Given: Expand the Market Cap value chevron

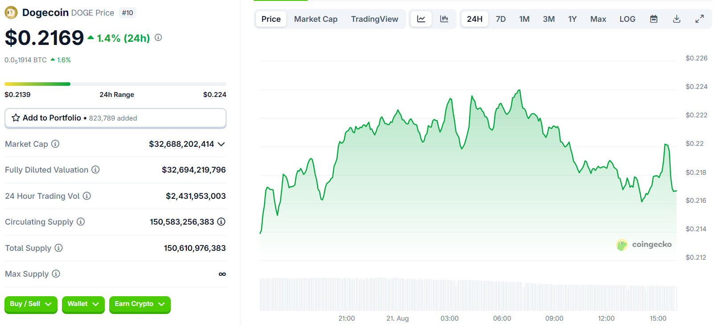Looking at the screenshot, I should pos(221,144).
